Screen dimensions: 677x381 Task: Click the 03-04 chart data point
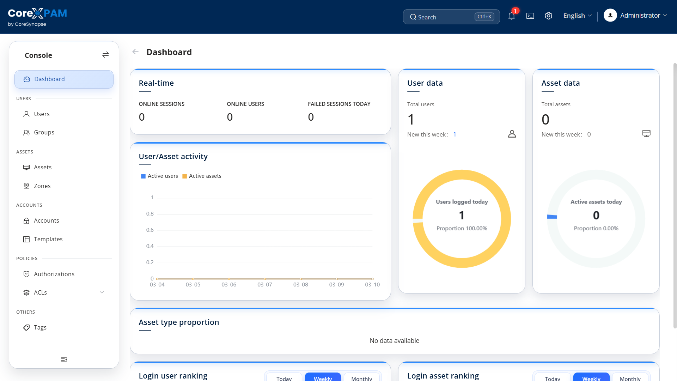pos(157,279)
